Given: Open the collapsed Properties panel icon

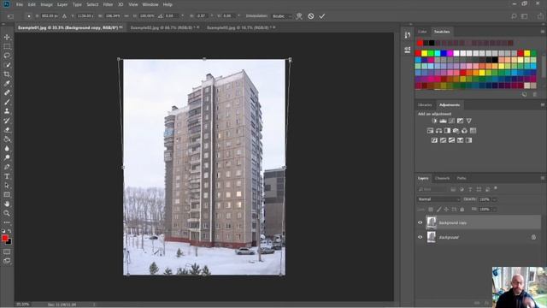Looking at the screenshot, I should click(407, 50).
